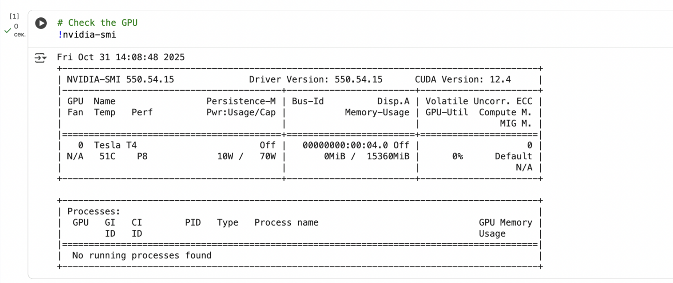Click the '0 сек.' execution time label
673x283 pixels.
tap(19, 30)
